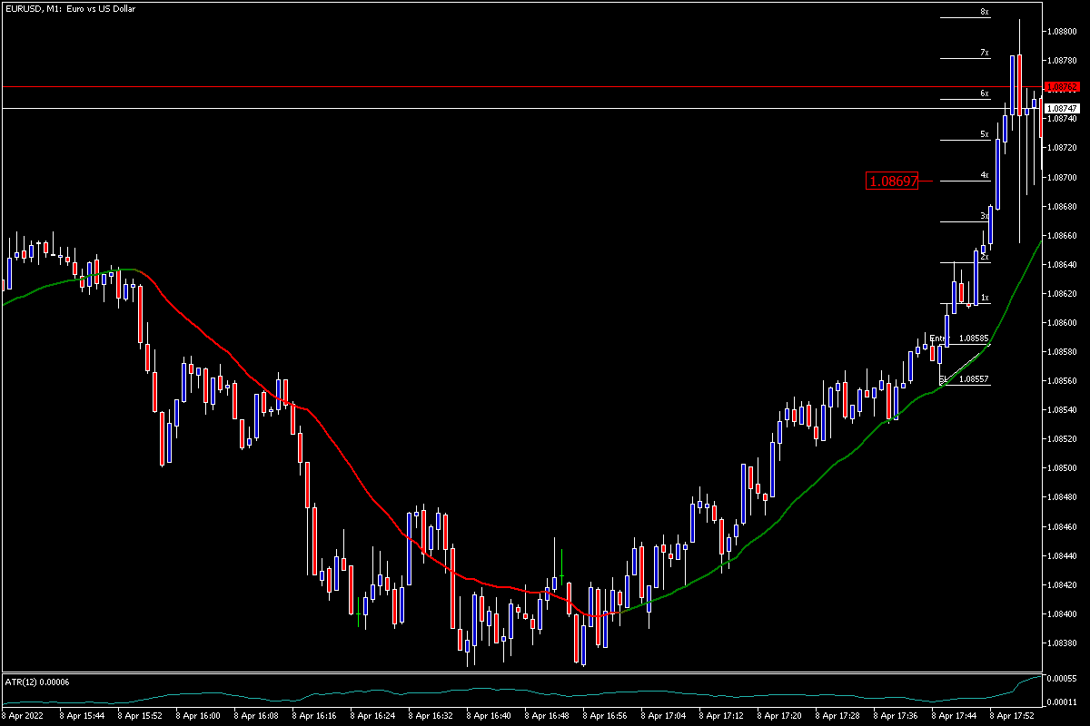Click the red 1.08762 price tag on axis

(1062, 87)
